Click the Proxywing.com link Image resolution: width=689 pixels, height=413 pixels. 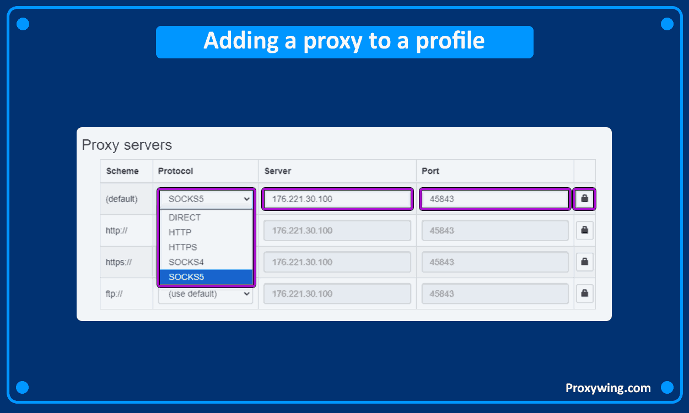[x=608, y=388]
